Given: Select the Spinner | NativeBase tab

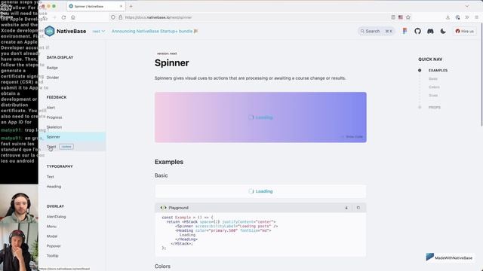Looking at the screenshot, I should pos(97,6).
